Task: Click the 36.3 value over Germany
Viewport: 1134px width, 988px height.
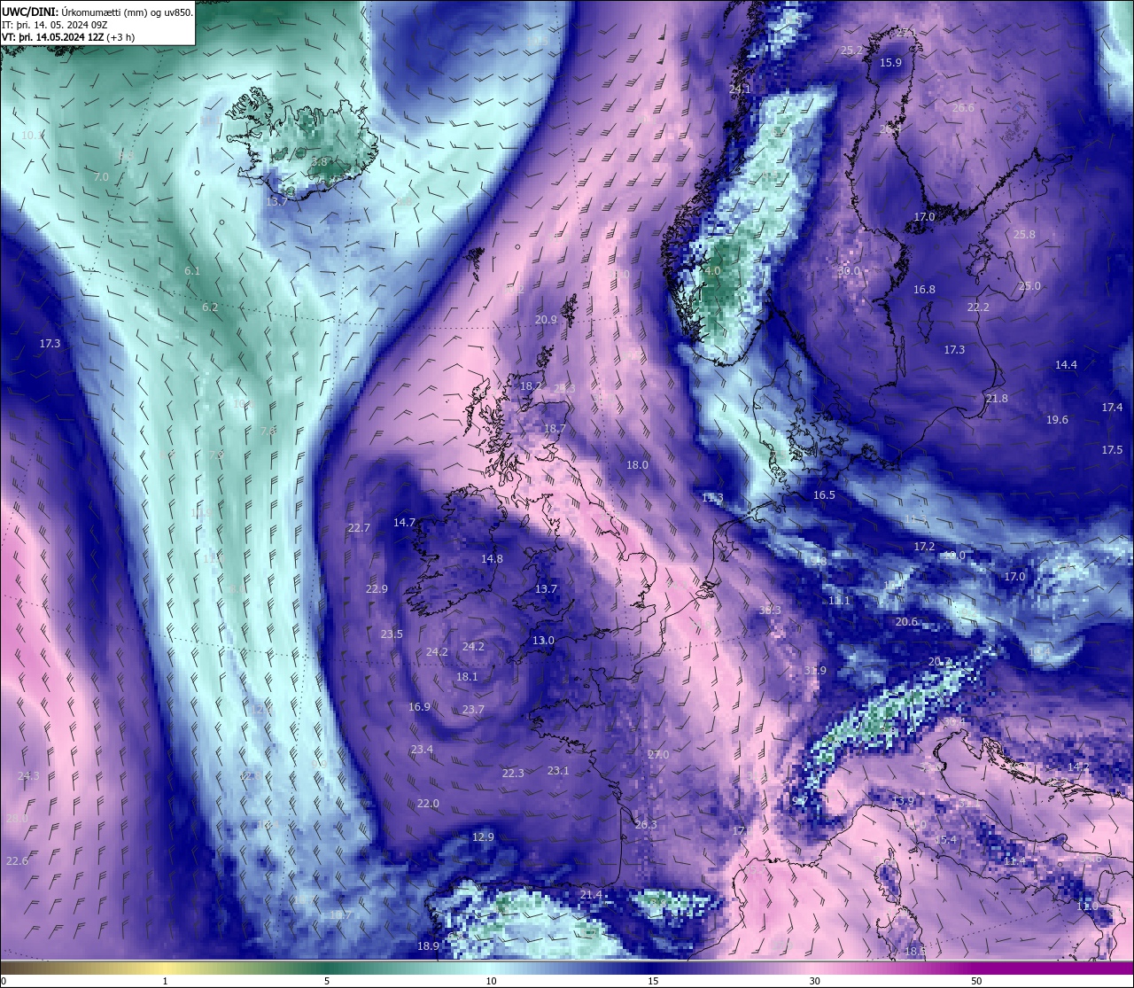Action: [770, 611]
